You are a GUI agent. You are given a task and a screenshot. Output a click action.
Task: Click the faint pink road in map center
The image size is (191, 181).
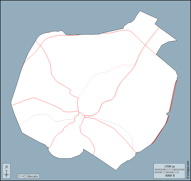(101, 73)
